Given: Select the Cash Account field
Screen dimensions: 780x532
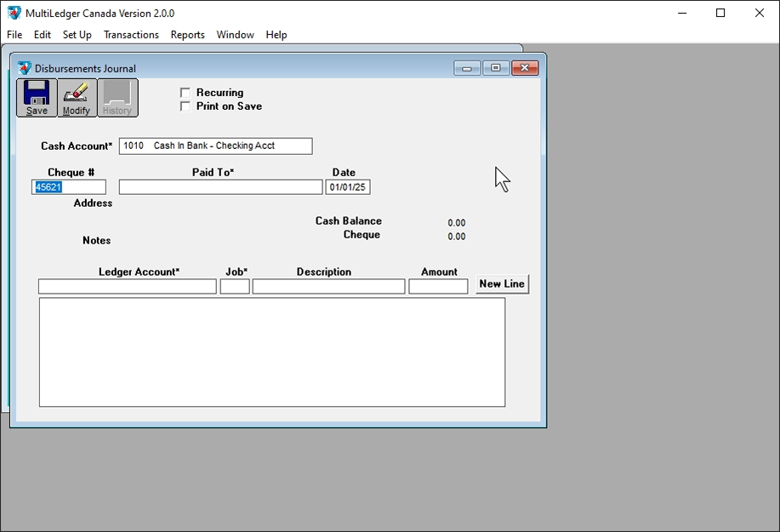Looking at the screenshot, I should click(x=215, y=146).
